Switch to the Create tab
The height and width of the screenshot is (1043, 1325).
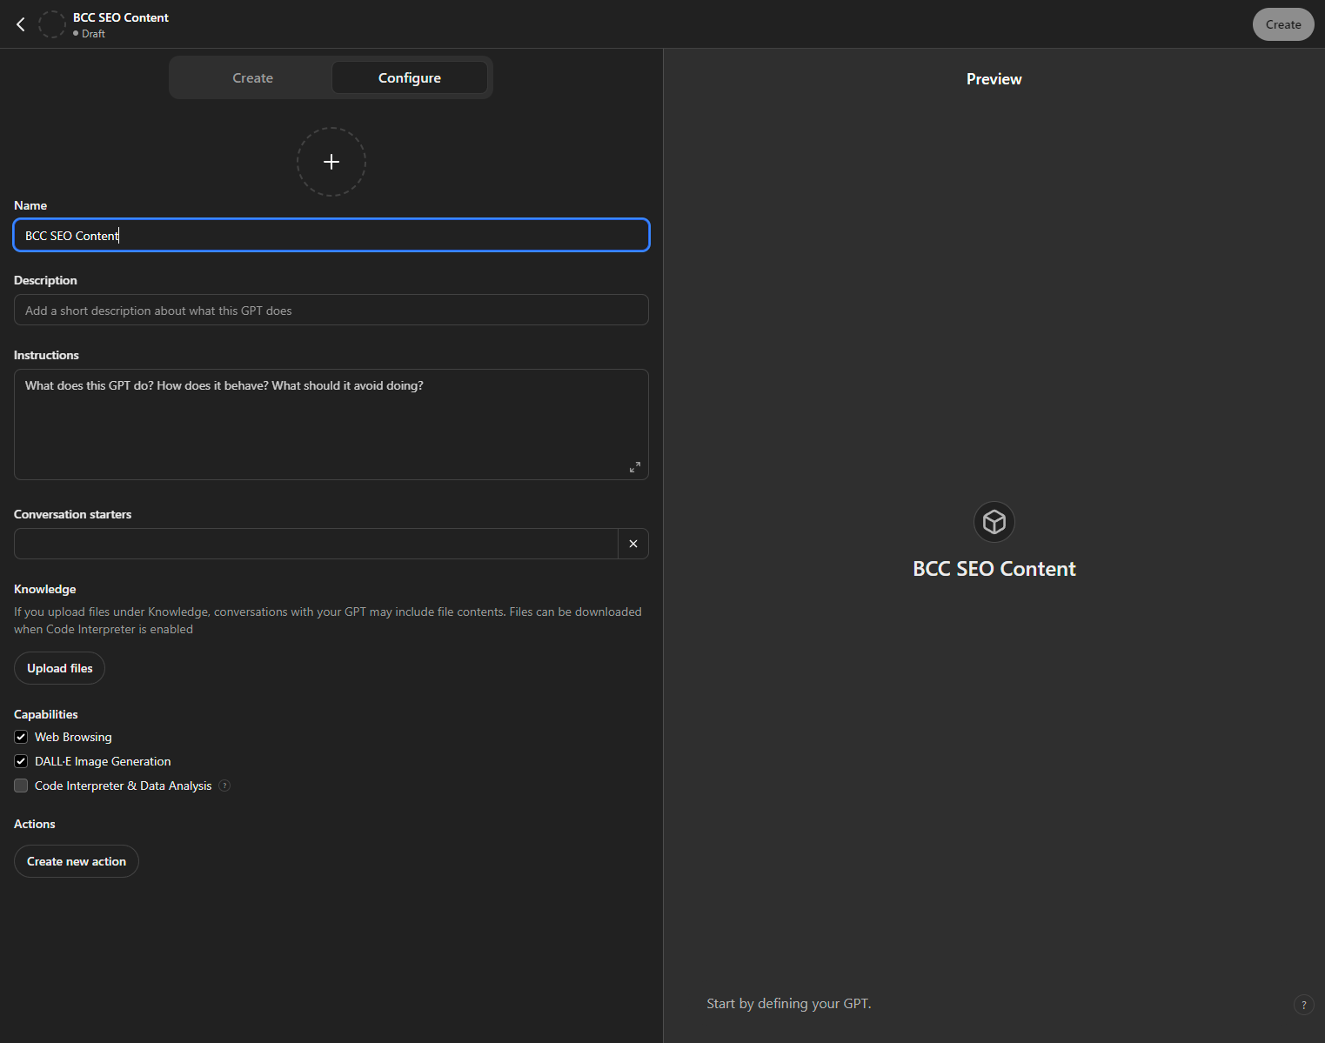(x=253, y=77)
